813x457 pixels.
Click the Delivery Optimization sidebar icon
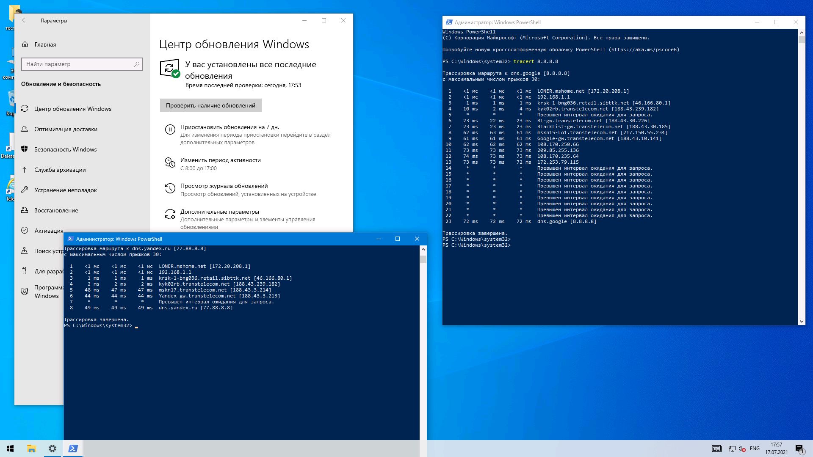25,129
